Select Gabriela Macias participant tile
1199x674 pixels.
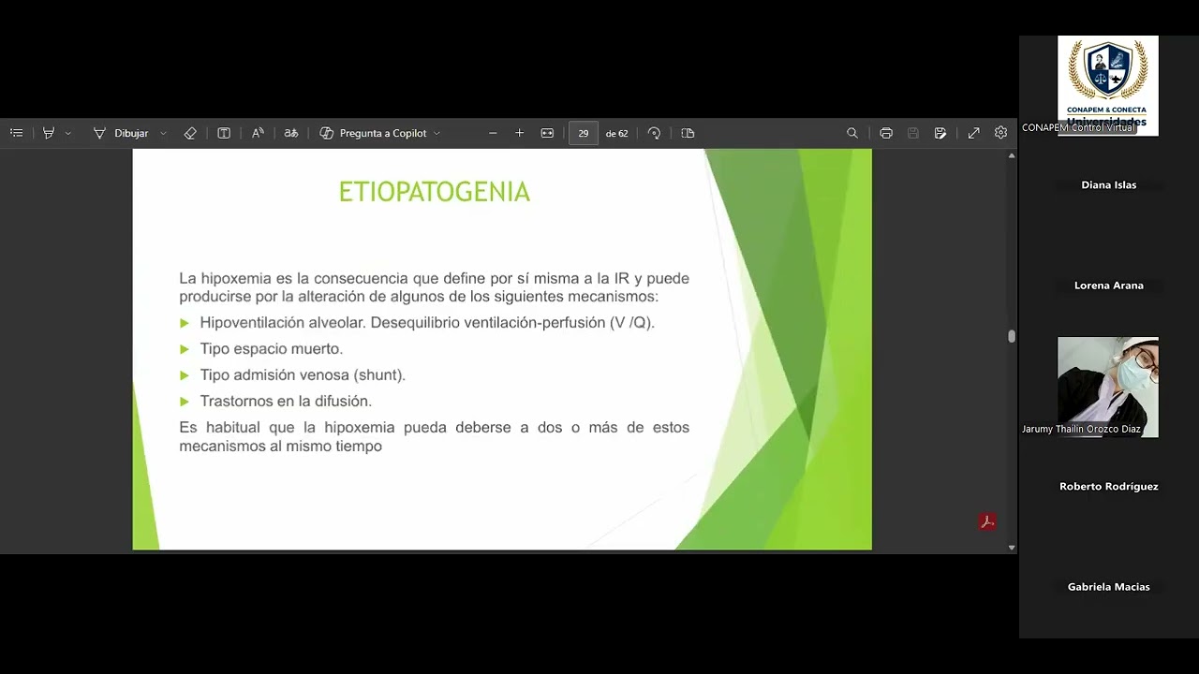[x=1108, y=587]
